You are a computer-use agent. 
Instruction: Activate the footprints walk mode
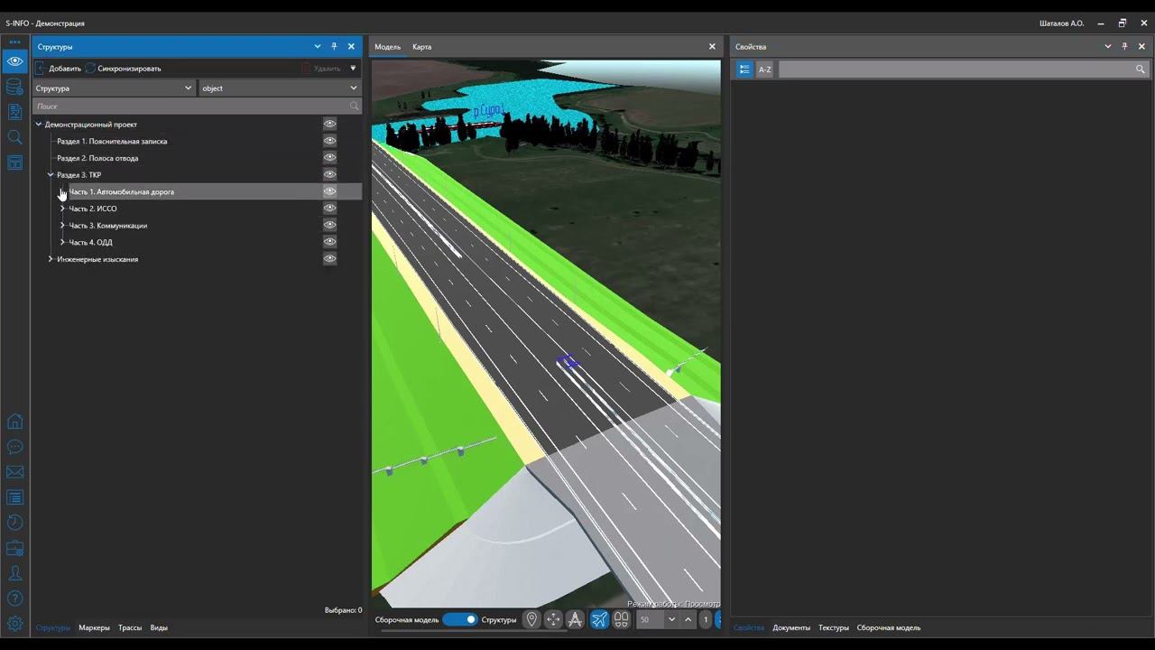[x=621, y=619]
